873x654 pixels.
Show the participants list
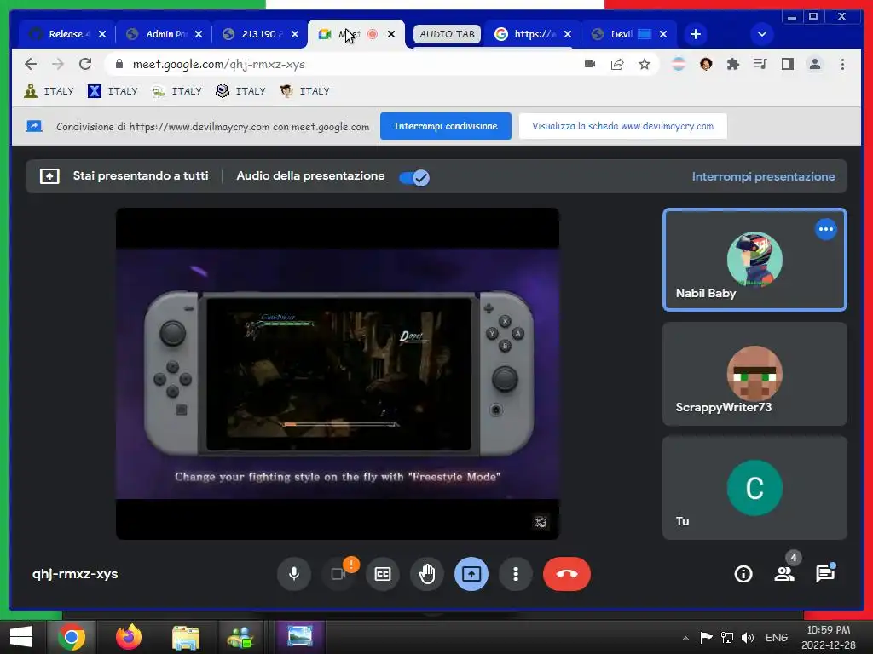coord(784,574)
